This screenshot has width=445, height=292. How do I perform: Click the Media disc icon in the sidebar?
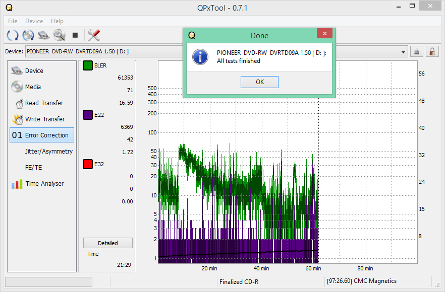[x=17, y=87]
